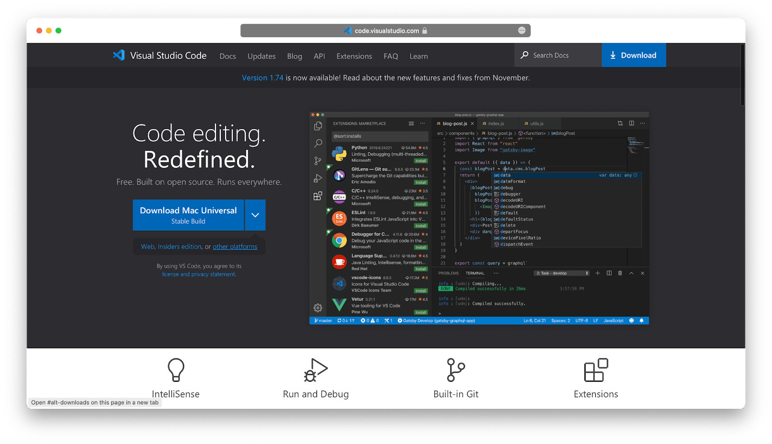Open the Extensions icon in the activity bar
772x444 pixels.
point(317,196)
